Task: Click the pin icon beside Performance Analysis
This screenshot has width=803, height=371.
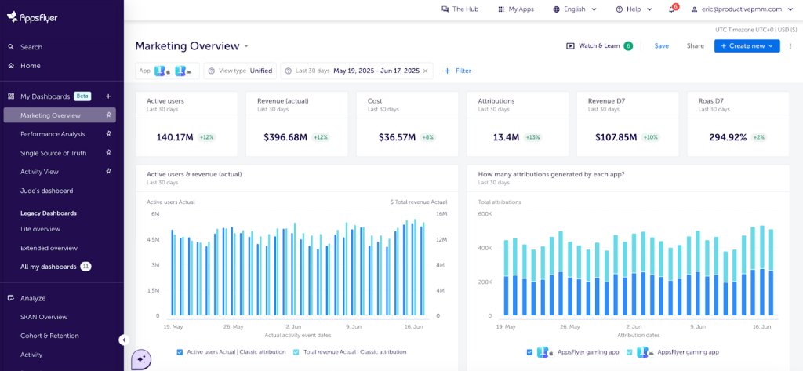Action: pos(109,134)
